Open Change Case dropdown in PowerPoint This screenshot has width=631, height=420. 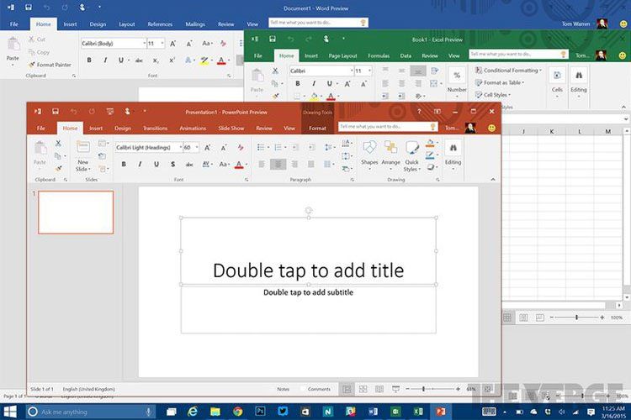click(225, 164)
